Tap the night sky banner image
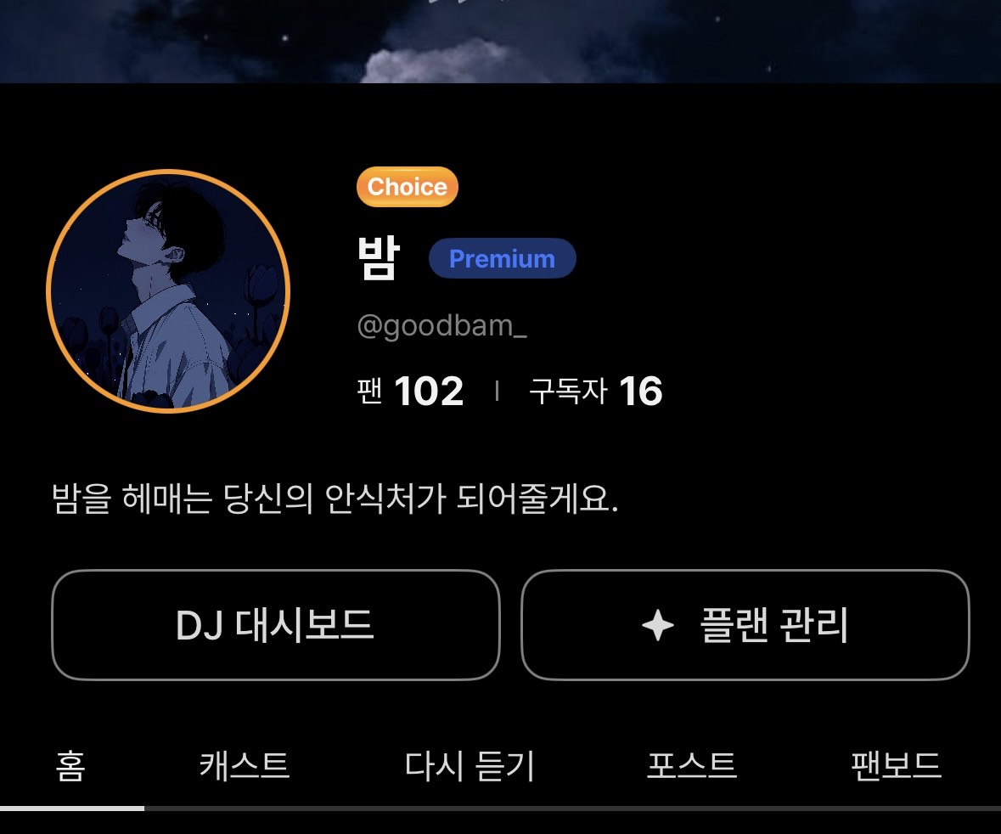This screenshot has width=1001, height=834. (x=501, y=41)
